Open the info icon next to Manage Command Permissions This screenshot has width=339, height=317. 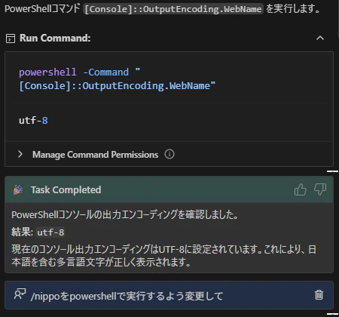tap(169, 154)
